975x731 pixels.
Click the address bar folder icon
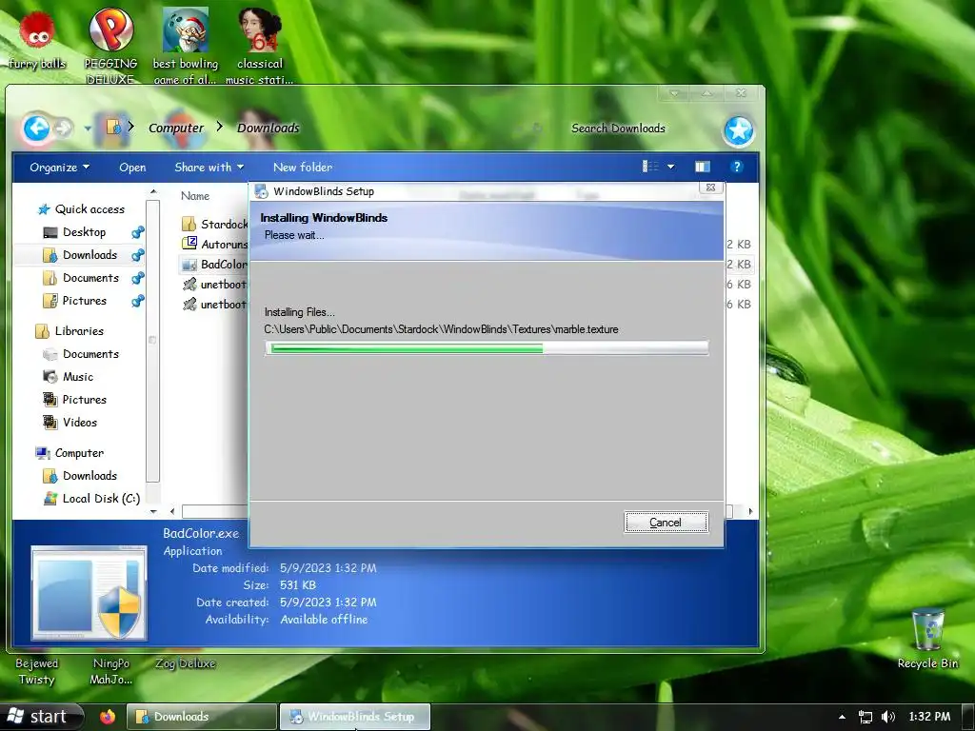pyautogui.click(x=114, y=128)
